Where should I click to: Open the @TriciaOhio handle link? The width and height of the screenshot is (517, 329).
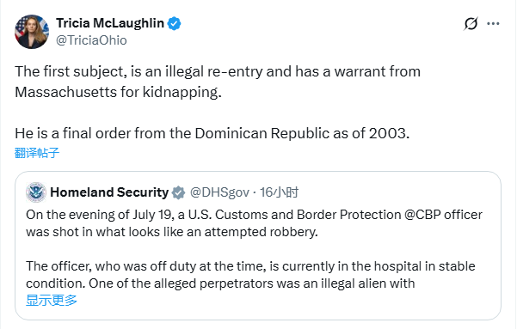91,40
